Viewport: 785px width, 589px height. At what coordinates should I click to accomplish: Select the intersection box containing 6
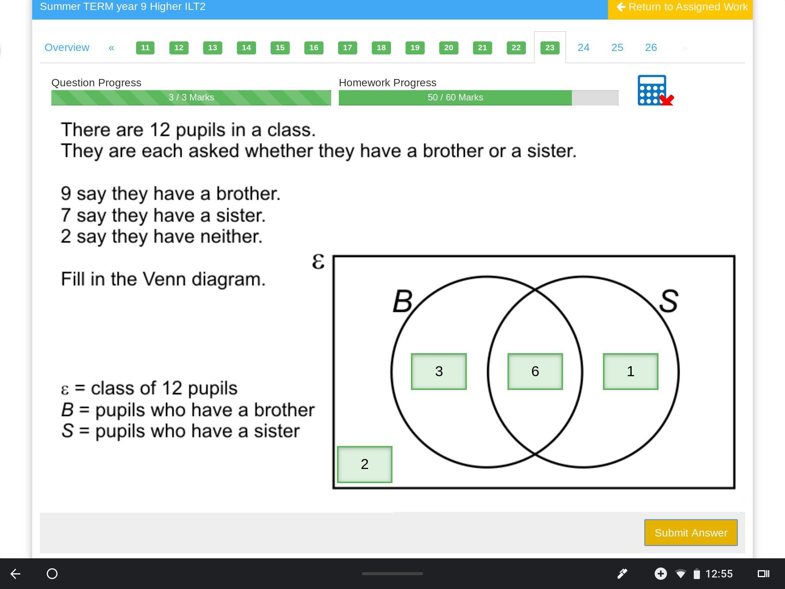click(535, 371)
